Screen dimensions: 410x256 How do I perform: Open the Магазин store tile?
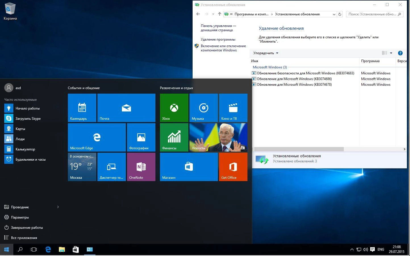click(189, 167)
